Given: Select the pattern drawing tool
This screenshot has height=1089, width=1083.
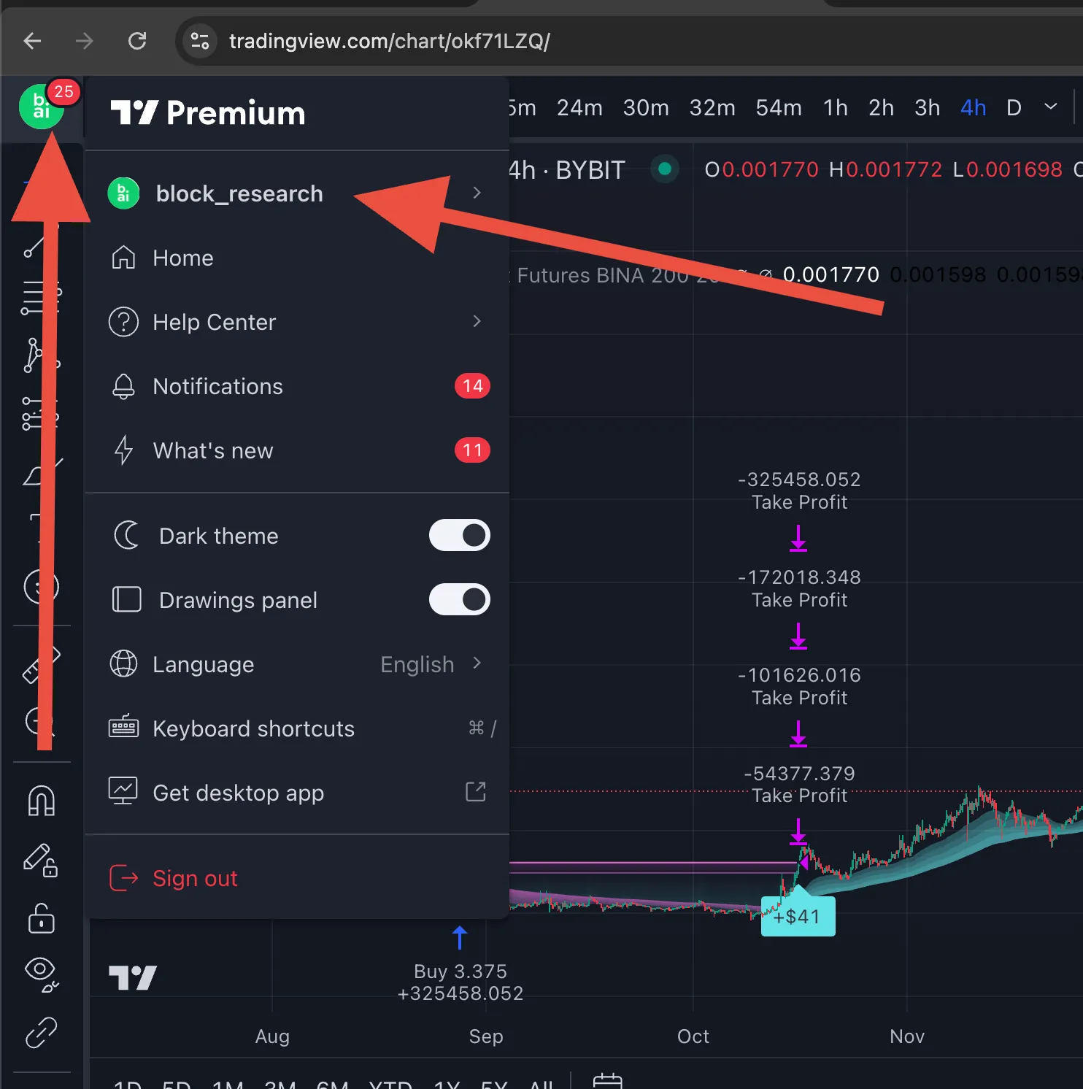Looking at the screenshot, I should 40,356.
